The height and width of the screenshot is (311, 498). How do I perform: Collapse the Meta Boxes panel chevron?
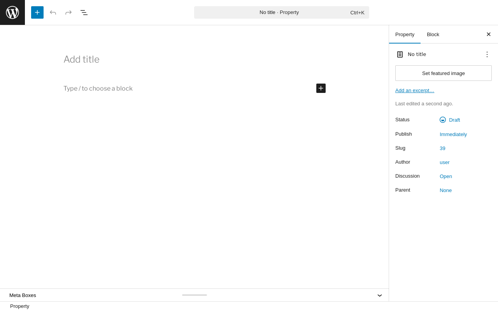click(x=380, y=295)
